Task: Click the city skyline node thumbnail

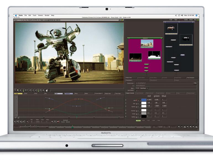Action: [x=147, y=43]
